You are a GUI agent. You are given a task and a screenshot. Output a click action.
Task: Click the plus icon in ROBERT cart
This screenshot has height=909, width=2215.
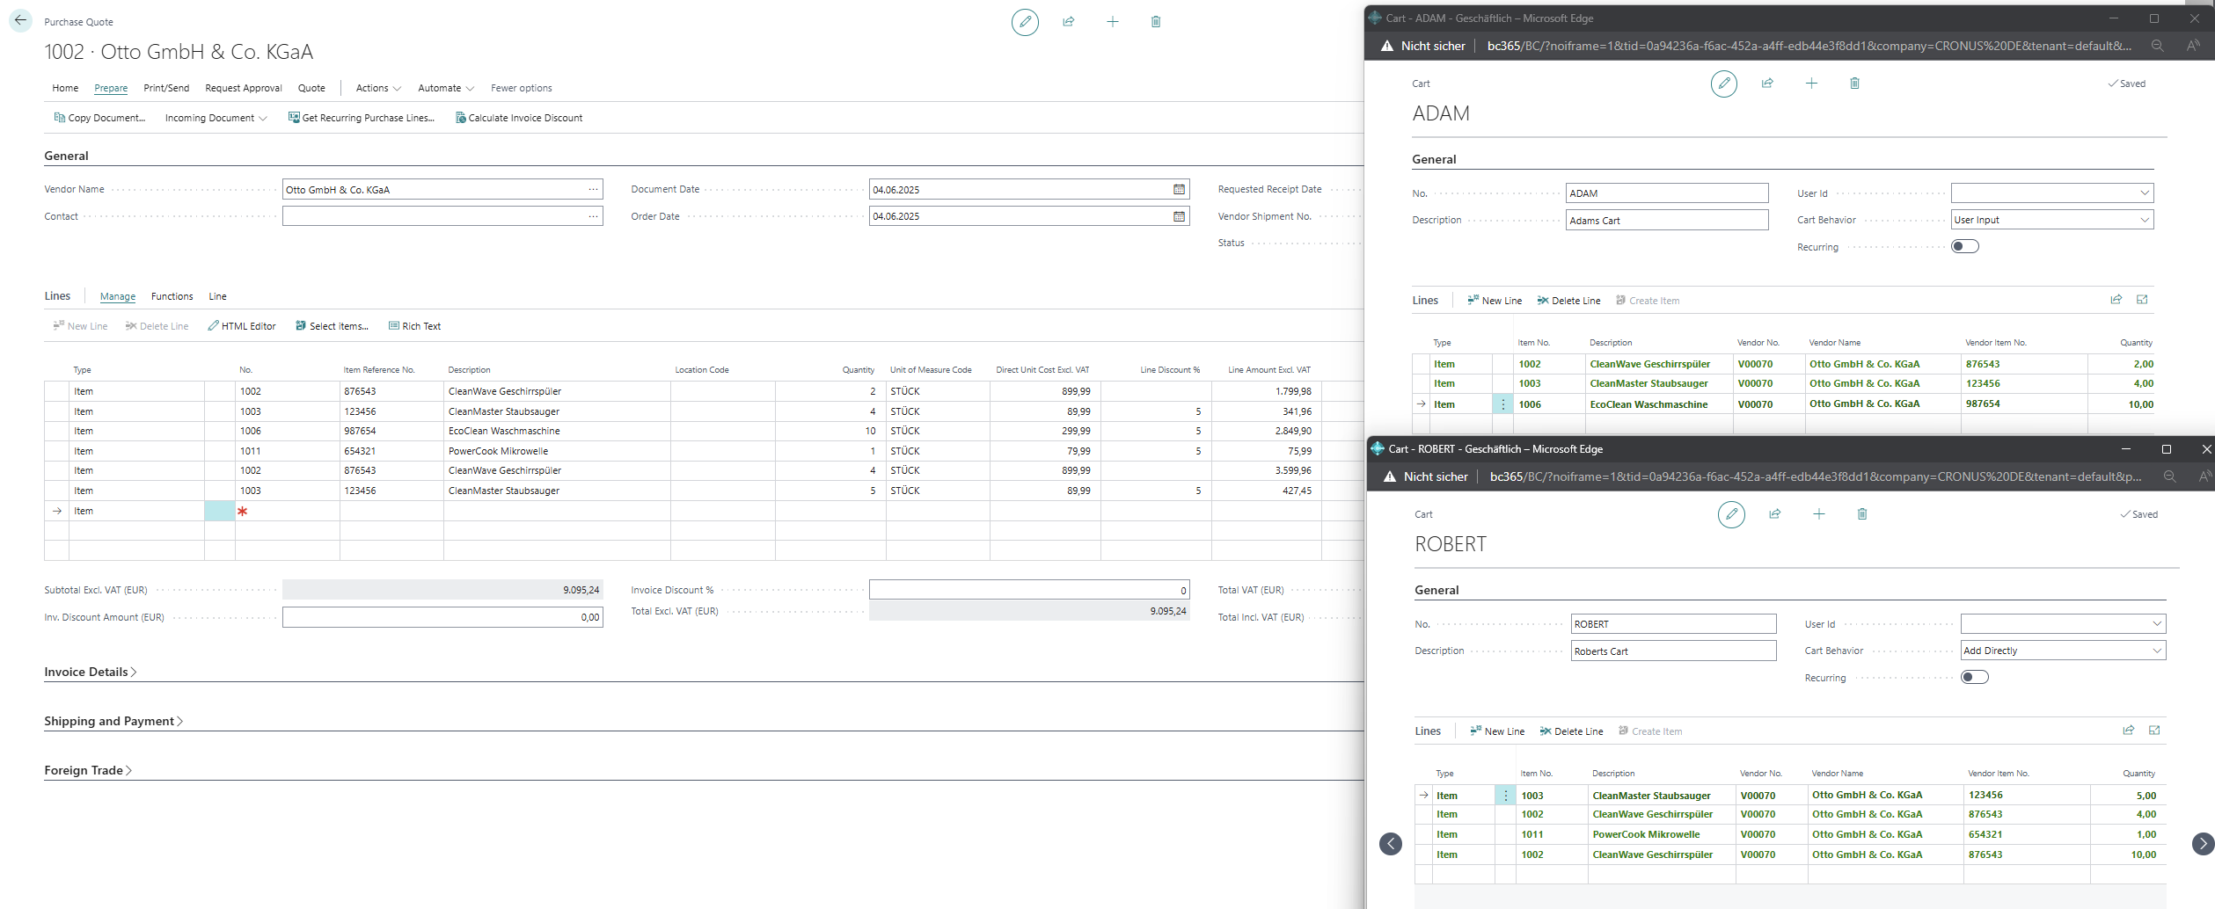(1819, 514)
